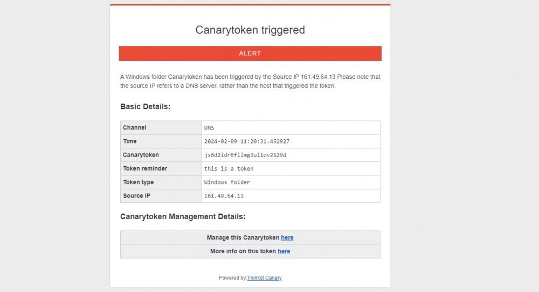Click the Source IP row label
The width and height of the screenshot is (539, 292).
(x=136, y=195)
